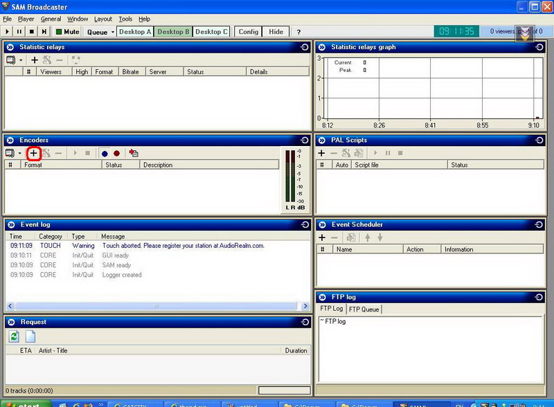Switch to the FTP Queue tab

point(364,309)
